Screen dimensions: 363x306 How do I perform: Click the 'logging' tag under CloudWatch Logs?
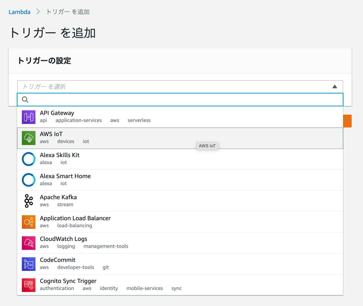(66, 246)
